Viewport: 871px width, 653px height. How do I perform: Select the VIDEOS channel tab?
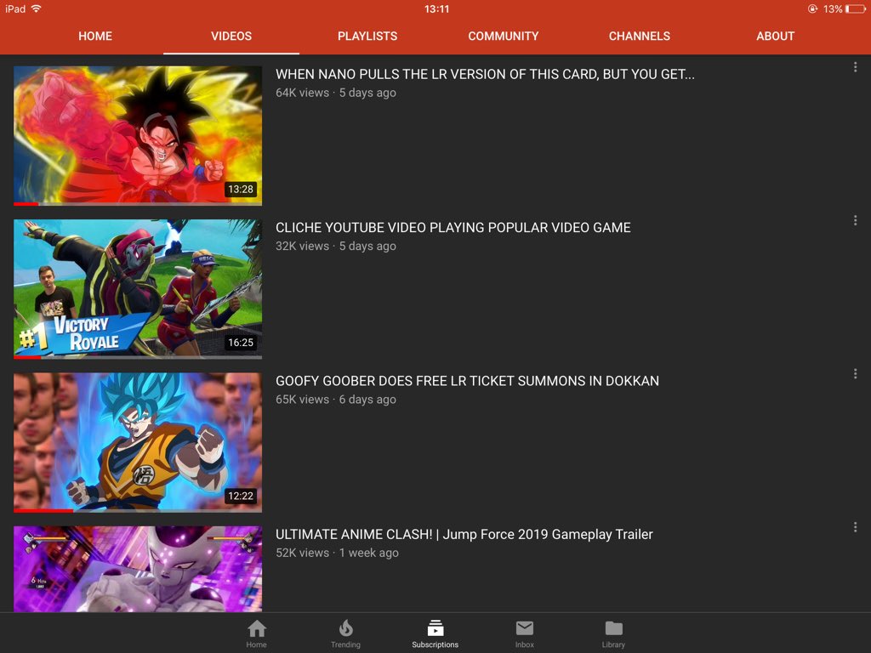click(x=231, y=36)
